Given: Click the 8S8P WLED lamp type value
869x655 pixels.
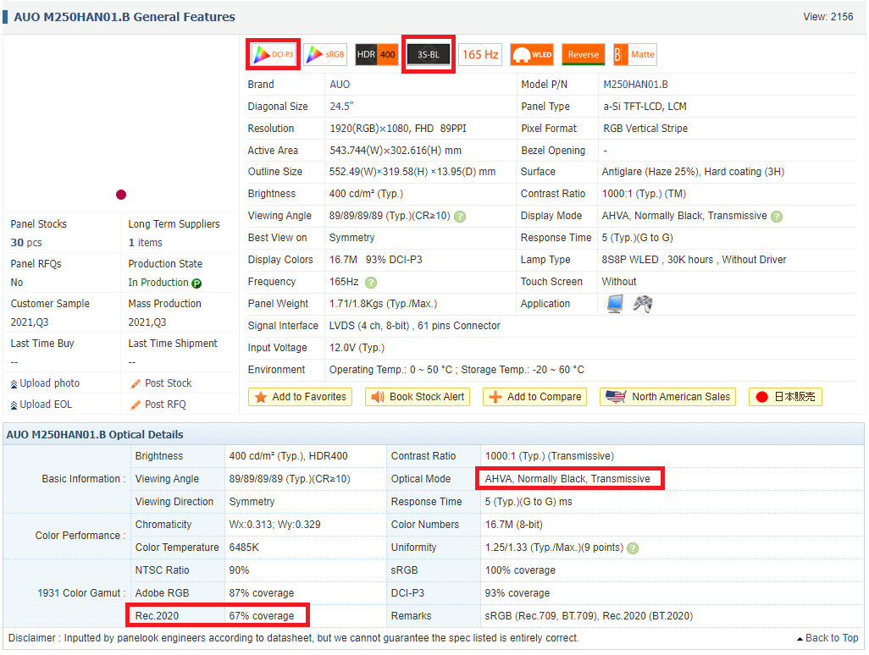Looking at the screenshot, I should tap(694, 260).
